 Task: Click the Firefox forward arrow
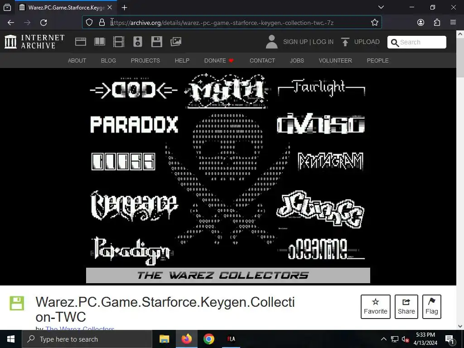pos(27,23)
